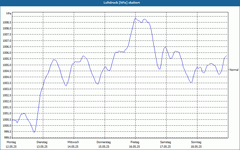Viewport: 240px width, 150px height.
Task: Click the pressure curve's lowest dip before Dienstag
Action: [34, 132]
